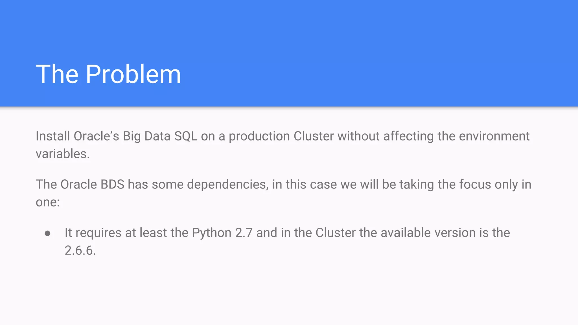Click the word "environment" on the first line
The width and height of the screenshot is (578, 325).
(x=494, y=136)
